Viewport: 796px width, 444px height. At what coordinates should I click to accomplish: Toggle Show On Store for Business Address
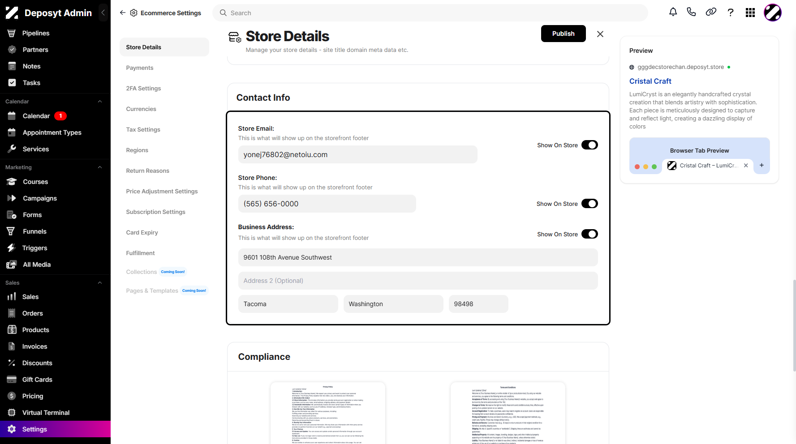pyautogui.click(x=589, y=234)
